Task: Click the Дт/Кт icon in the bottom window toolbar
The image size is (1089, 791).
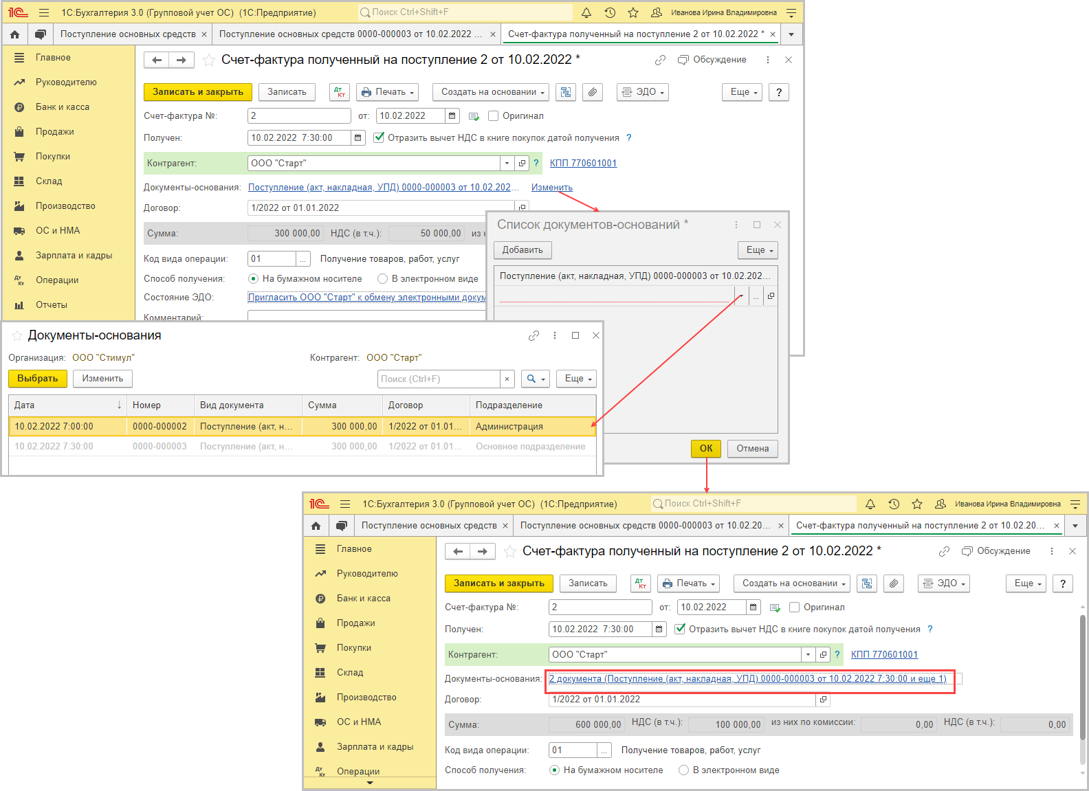Action: [641, 583]
